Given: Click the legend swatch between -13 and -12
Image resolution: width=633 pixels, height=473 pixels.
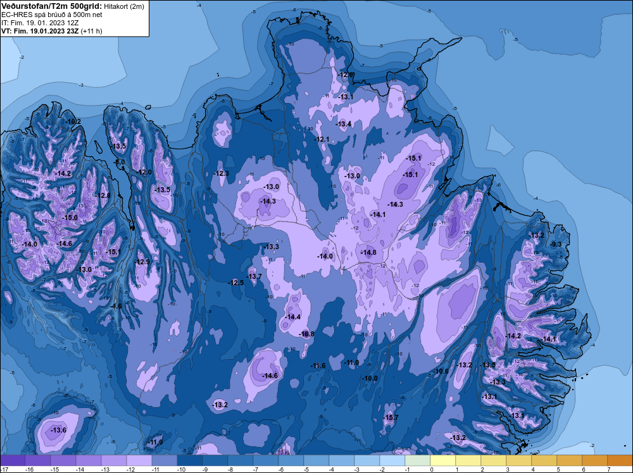Looking at the screenshot, I should tap(114, 460).
